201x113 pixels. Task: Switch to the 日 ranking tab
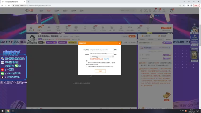click(x=142, y=39)
